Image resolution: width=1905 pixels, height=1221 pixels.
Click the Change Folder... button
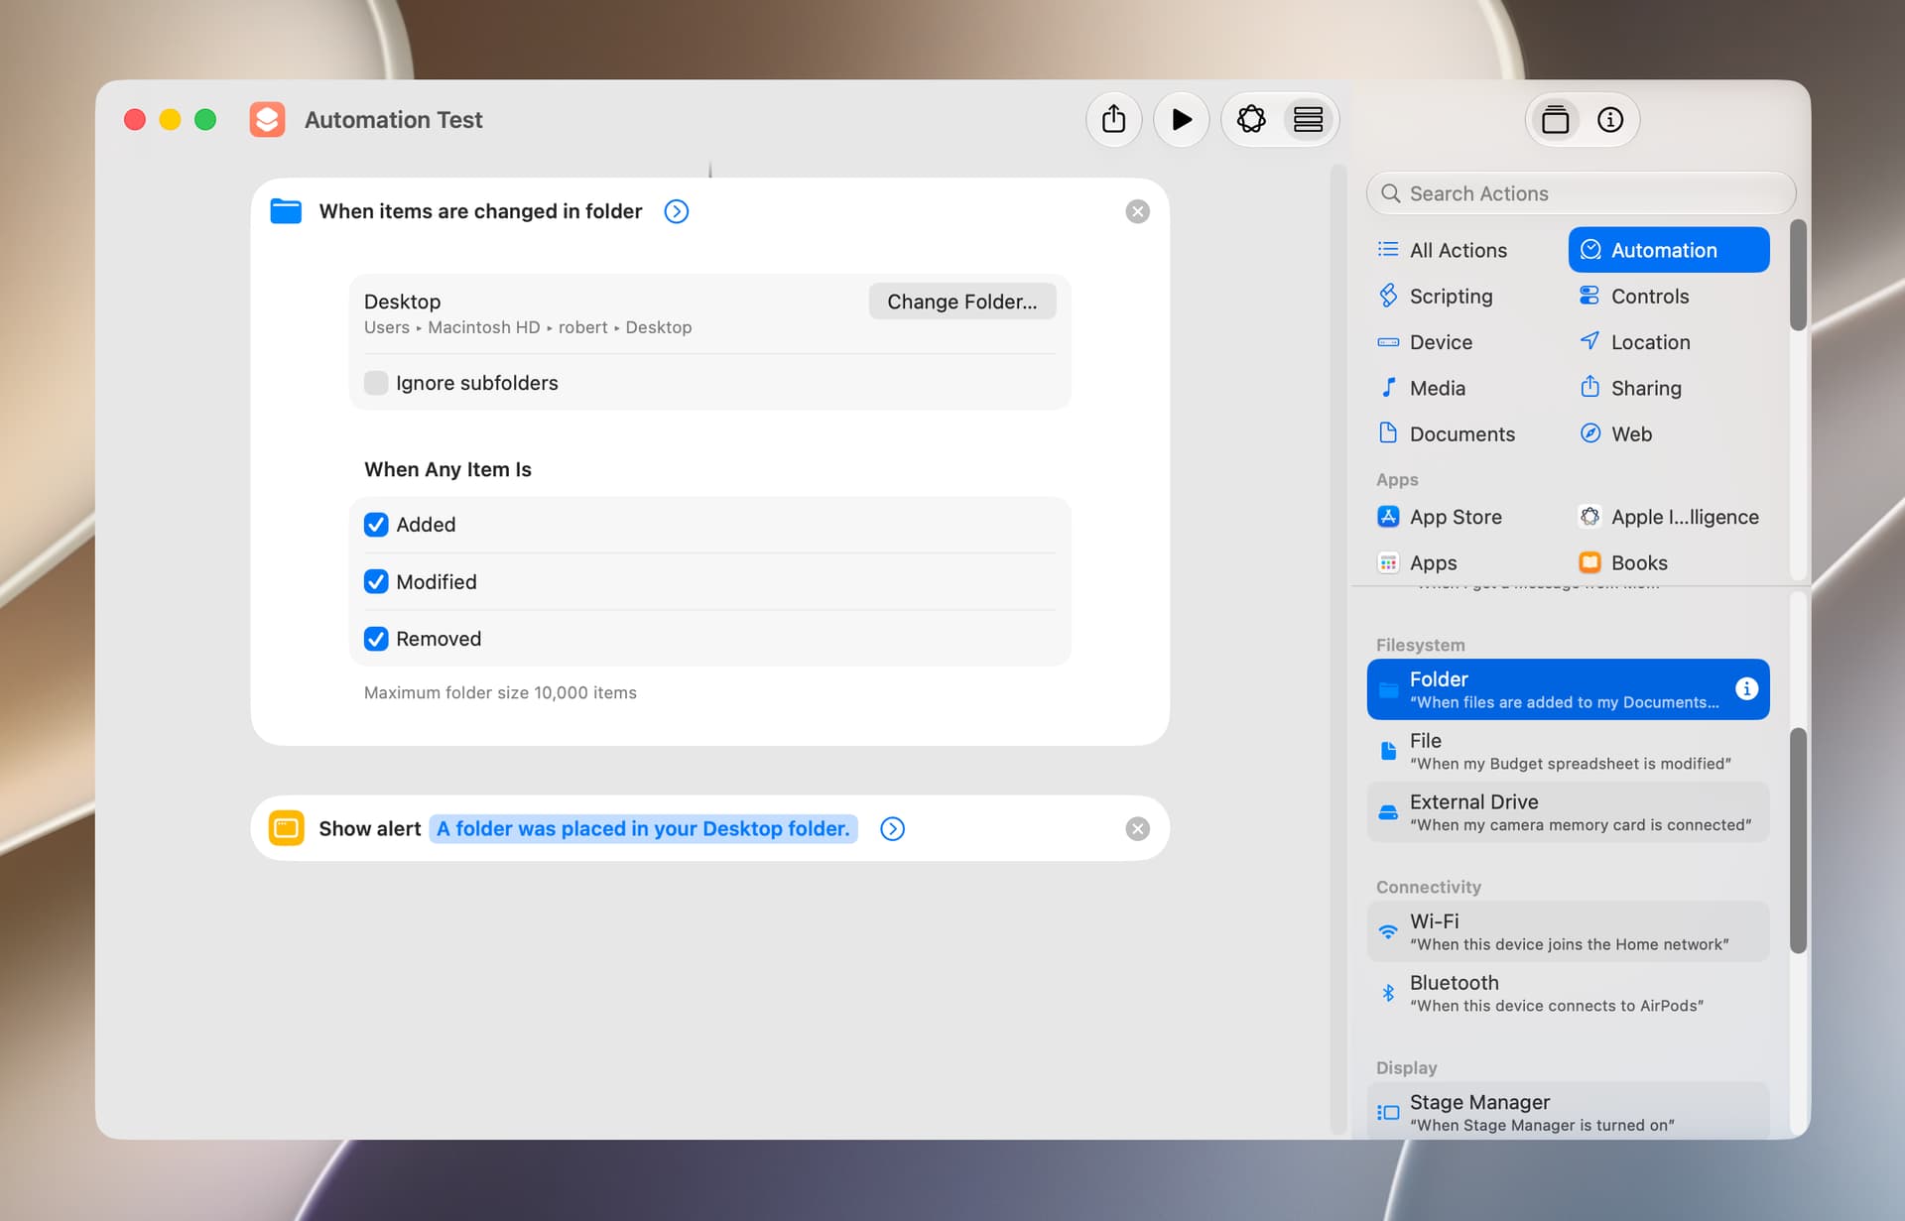[962, 302]
